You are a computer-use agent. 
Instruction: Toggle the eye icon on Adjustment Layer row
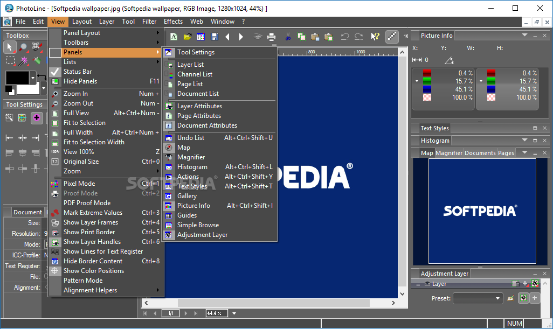pyautogui.click(x=427, y=284)
